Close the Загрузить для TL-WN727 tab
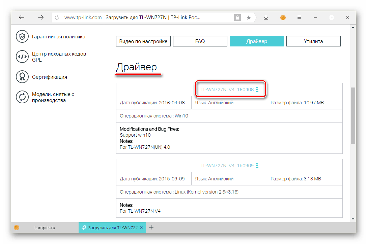This screenshot has height=244, width=367. click(141, 228)
